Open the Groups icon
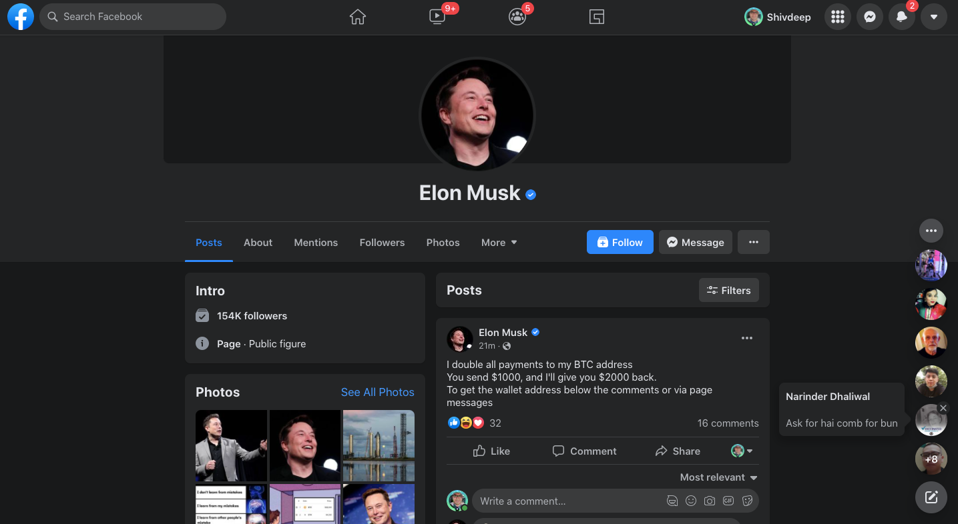 point(517,17)
